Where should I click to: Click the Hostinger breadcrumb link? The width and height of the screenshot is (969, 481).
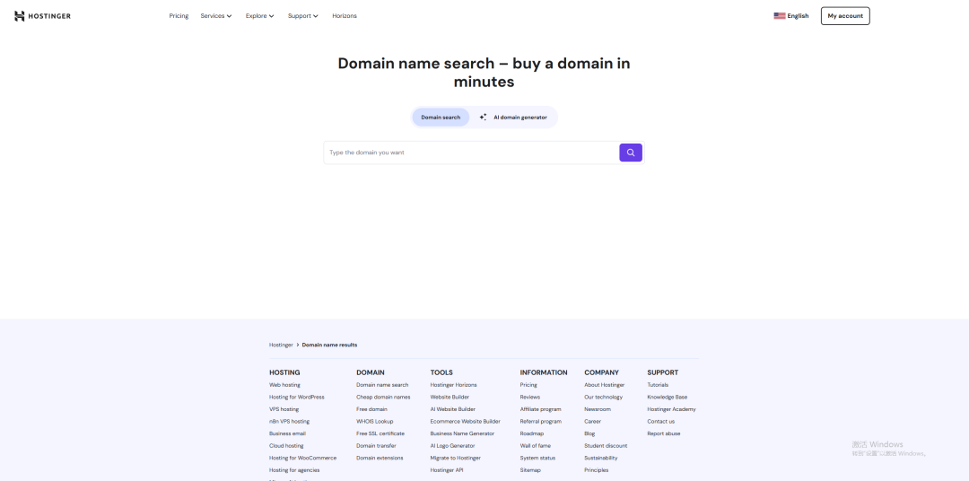(281, 345)
